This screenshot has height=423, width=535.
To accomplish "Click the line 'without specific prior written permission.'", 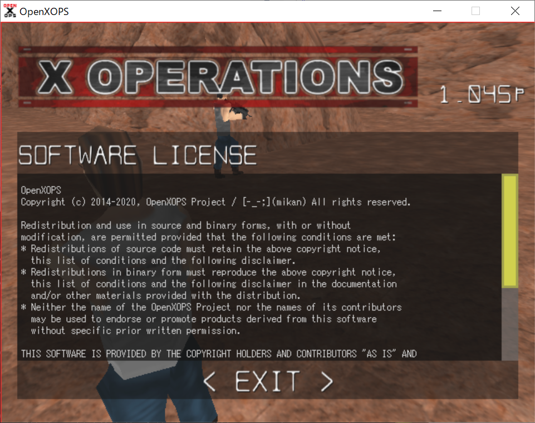I will point(135,331).
